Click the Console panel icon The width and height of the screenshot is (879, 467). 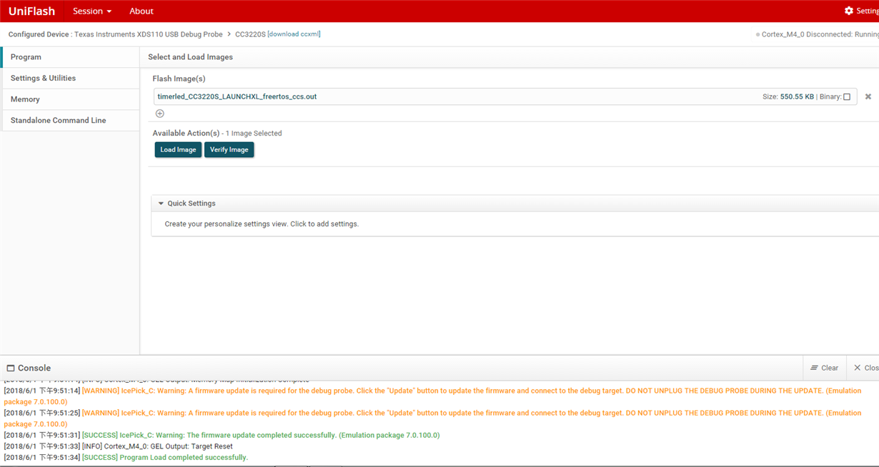pyautogui.click(x=9, y=367)
